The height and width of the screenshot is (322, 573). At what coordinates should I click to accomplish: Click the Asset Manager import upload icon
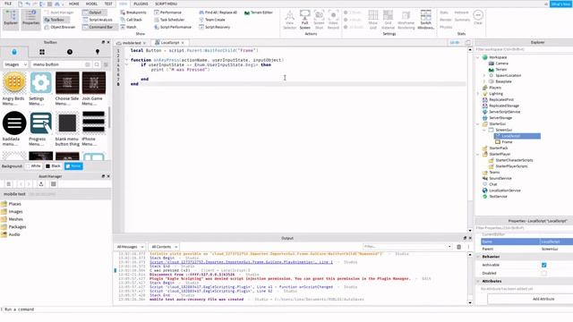coord(41,184)
